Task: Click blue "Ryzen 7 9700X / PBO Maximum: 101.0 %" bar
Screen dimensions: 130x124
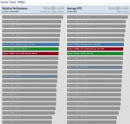Action: [31, 44]
